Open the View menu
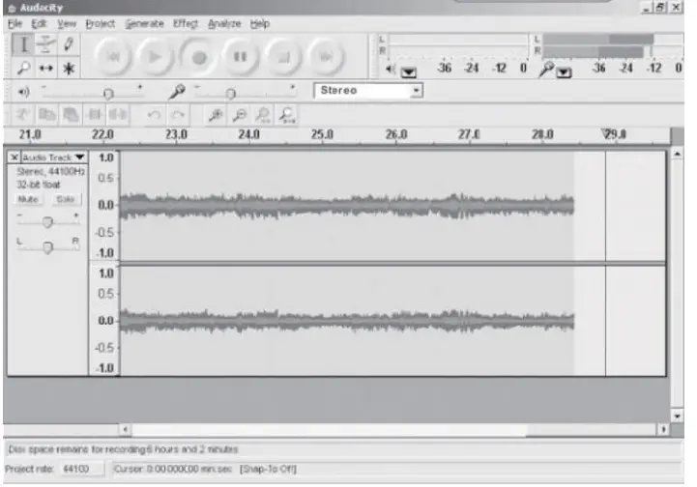 [x=67, y=23]
